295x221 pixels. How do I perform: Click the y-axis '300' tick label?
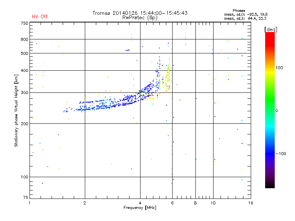(x=24, y=93)
